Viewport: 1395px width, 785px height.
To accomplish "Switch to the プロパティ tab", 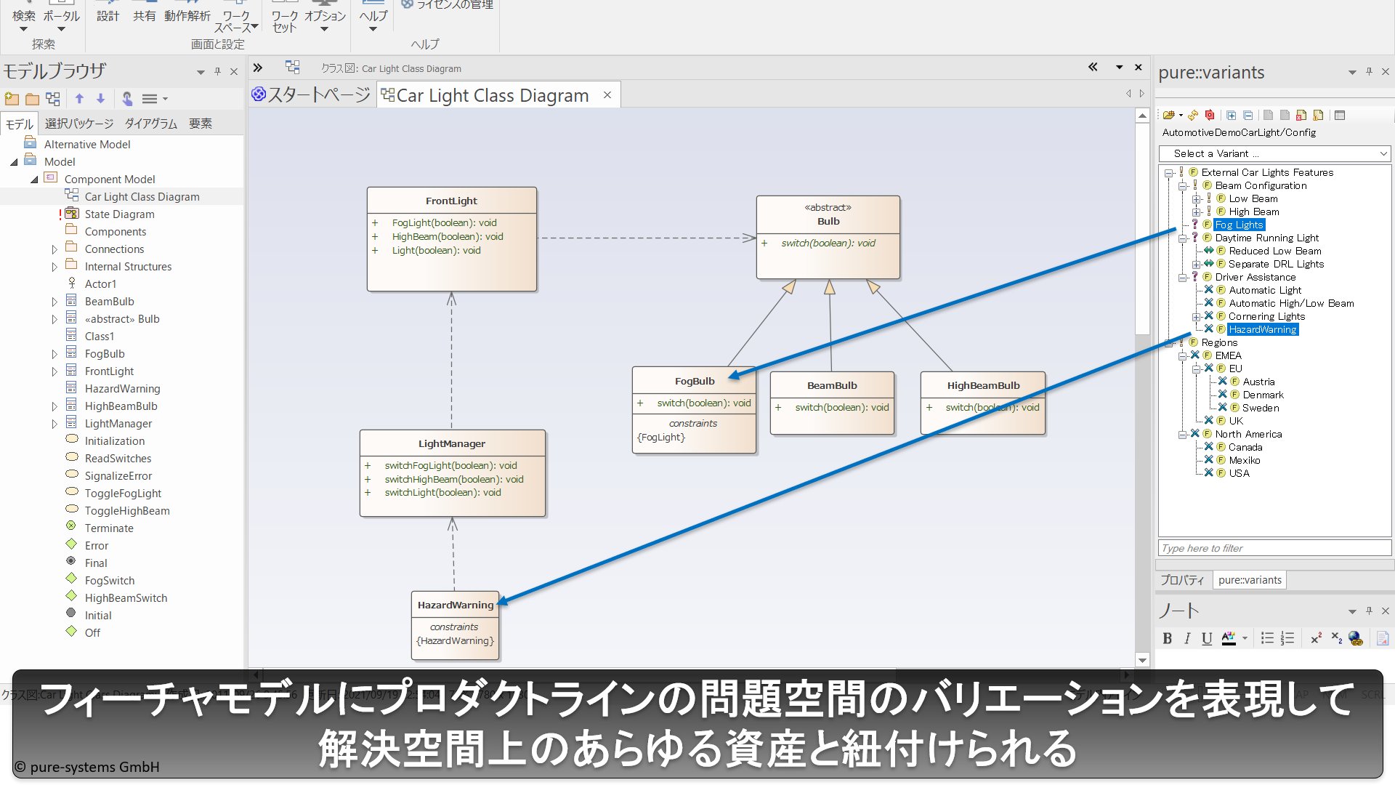I will click(x=1182, y=580).
